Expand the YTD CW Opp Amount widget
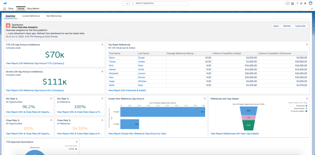 pyautogui.click(x=102, y=45)
